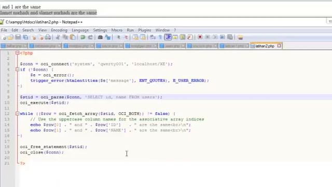Click oci_close($conn) on line 19
The height and width of the screenshot is (187, 332).
coord(41,152)
